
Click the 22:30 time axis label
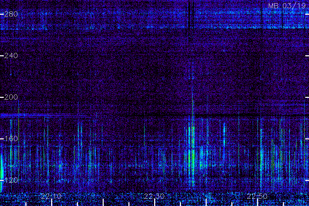tap(154, 196)
